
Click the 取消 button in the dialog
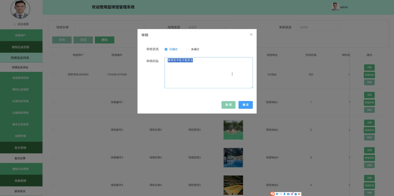[228, 105]
